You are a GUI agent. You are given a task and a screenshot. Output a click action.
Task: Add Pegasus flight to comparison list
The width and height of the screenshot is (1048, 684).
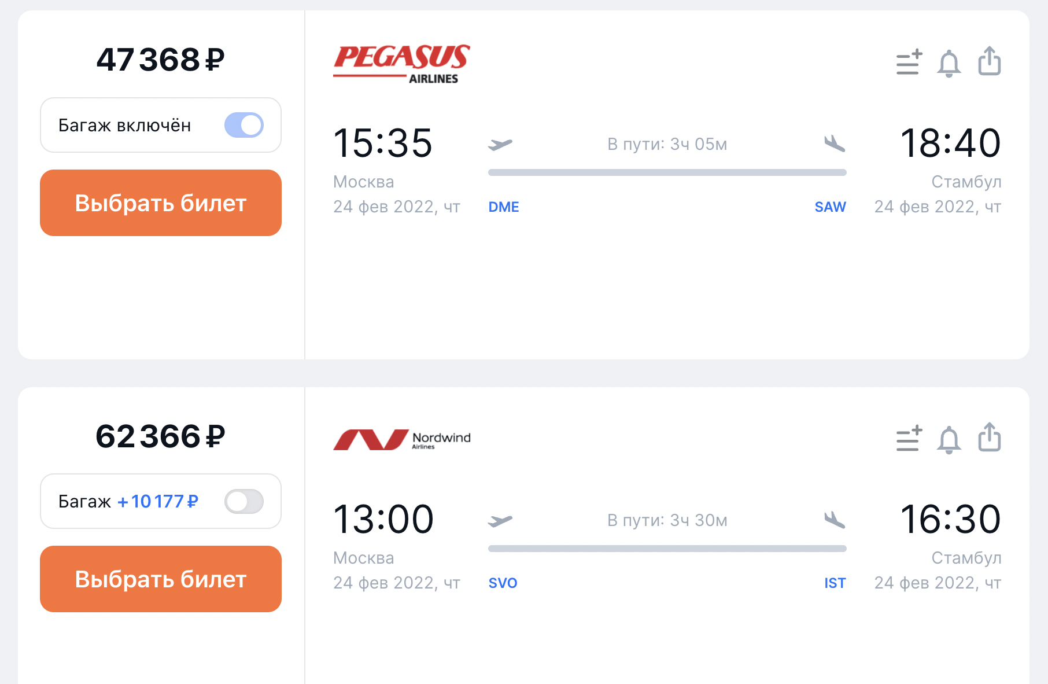click(909, 62)
